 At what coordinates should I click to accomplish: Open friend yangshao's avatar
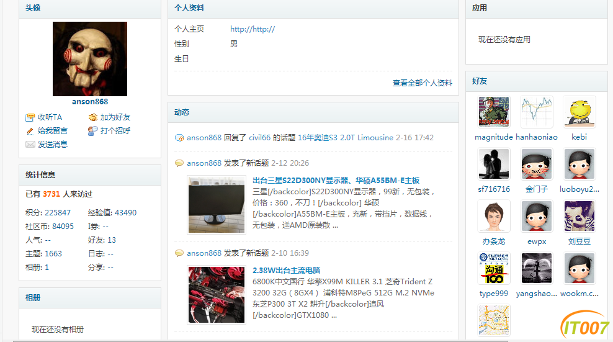coord(536,268)
